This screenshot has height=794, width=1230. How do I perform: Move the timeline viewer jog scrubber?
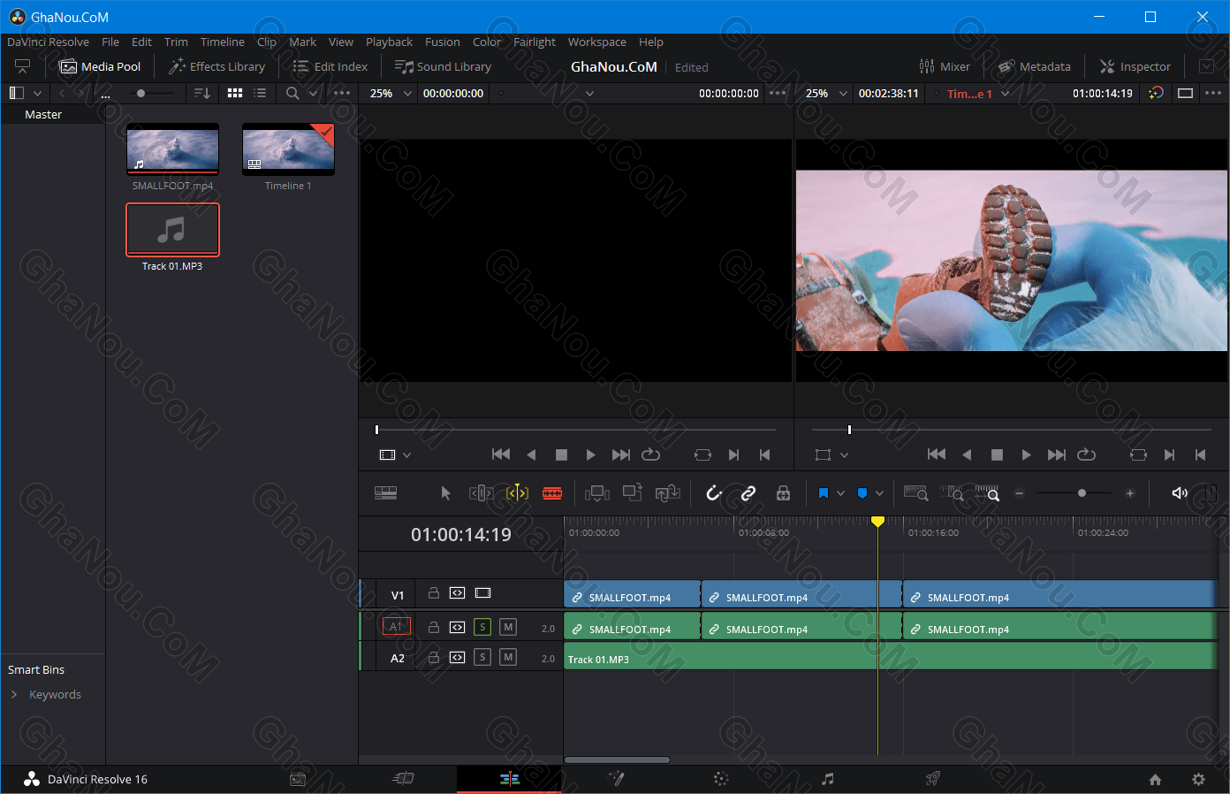pos(849,430)
